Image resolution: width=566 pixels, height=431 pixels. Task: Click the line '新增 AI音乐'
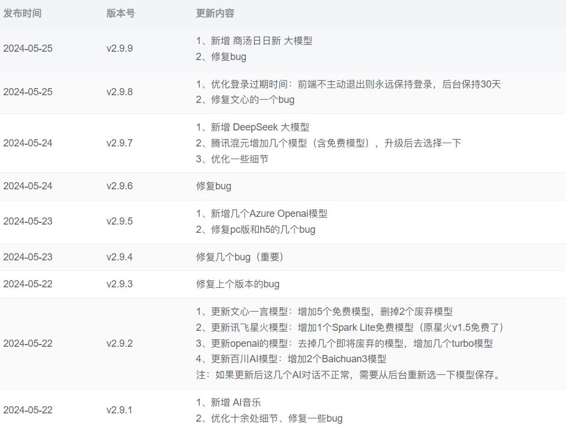click(x=228, y=402)
